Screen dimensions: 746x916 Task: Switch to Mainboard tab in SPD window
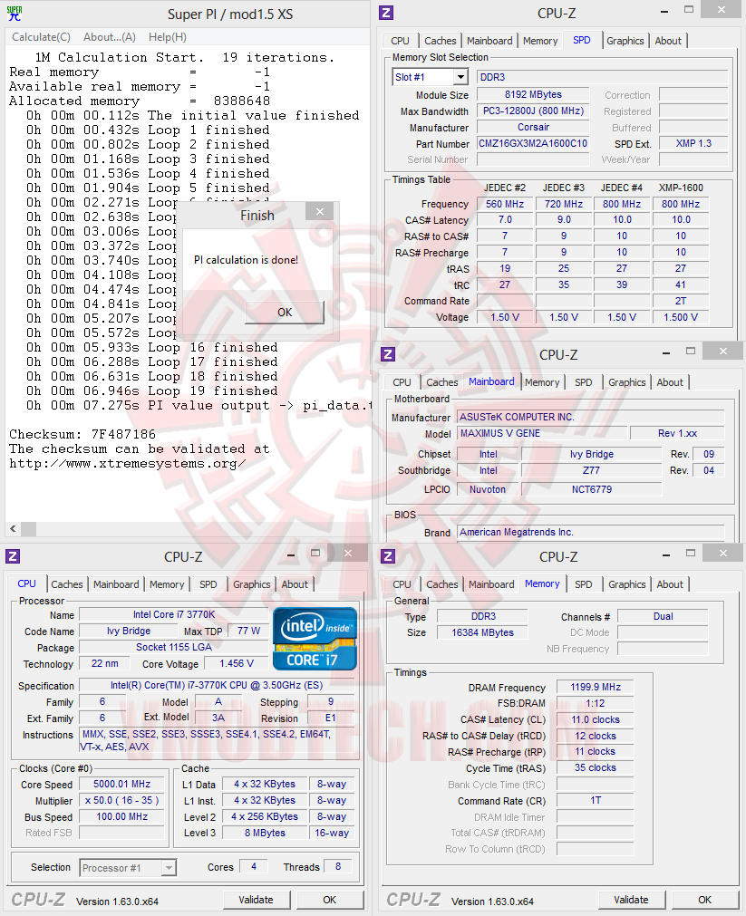[x=489, y=41]
